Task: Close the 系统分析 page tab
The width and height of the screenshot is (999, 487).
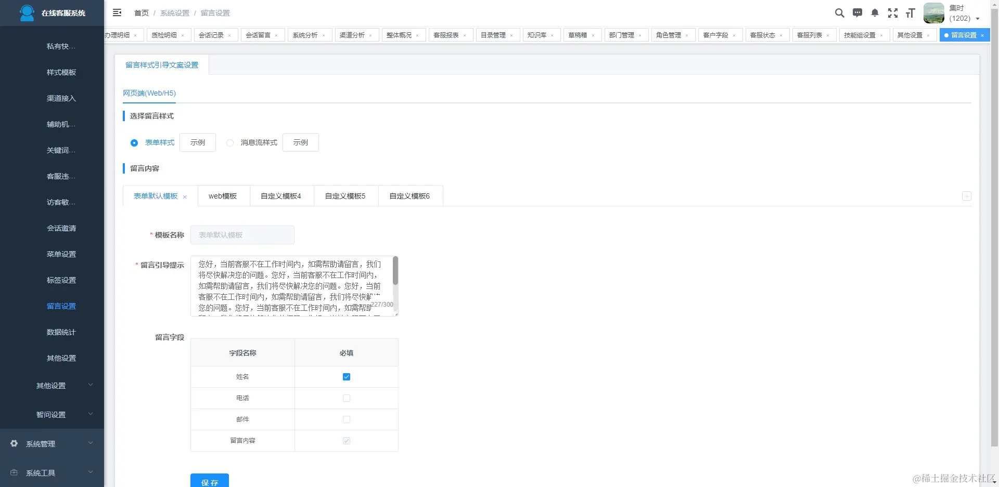Action: pos(324,35)
